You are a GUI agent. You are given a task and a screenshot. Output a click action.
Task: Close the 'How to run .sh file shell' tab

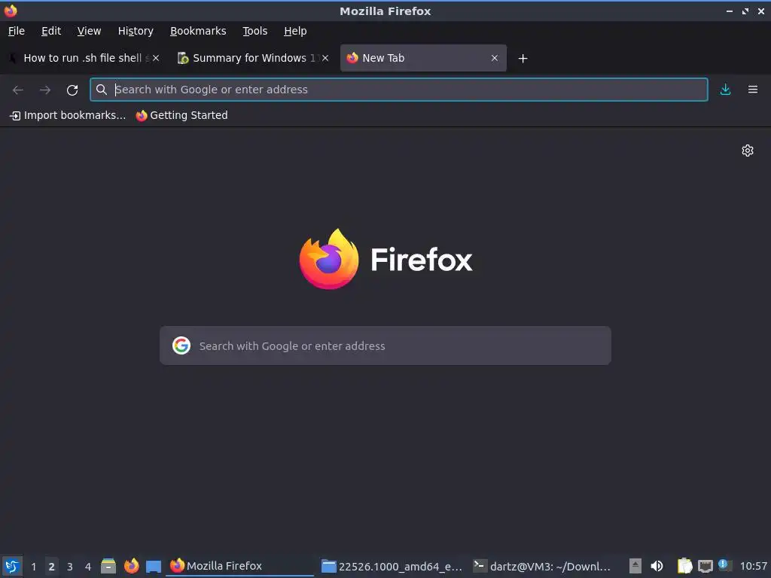pyautogui.click(x=156, y=58)
